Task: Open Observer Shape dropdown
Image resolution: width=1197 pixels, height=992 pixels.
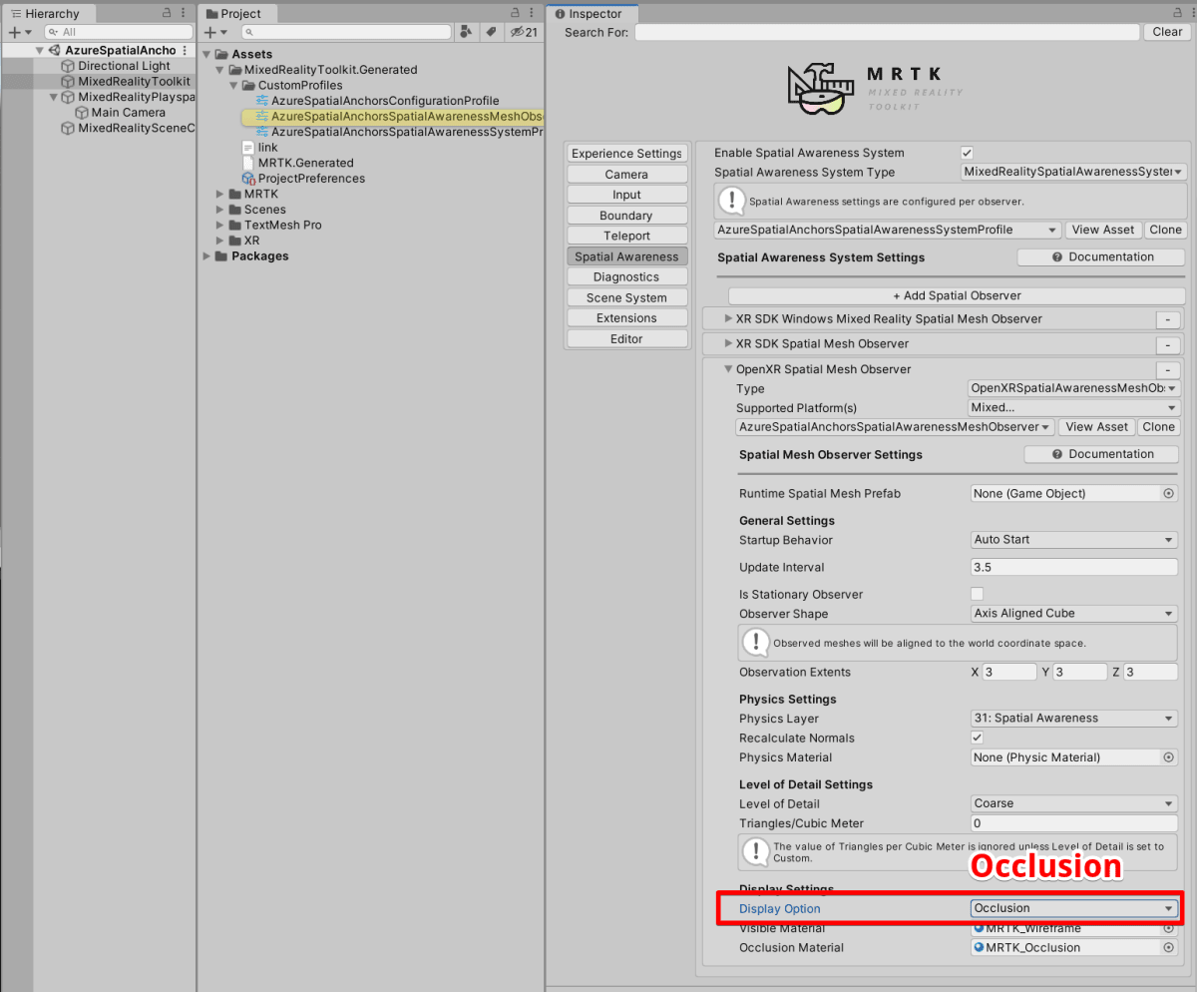Action: point(1074,613)
